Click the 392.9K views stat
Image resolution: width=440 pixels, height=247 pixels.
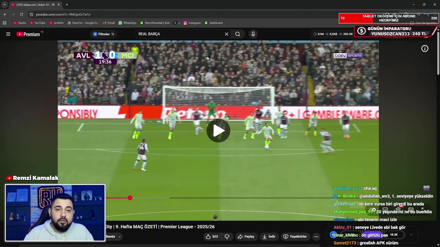point(346,34)
